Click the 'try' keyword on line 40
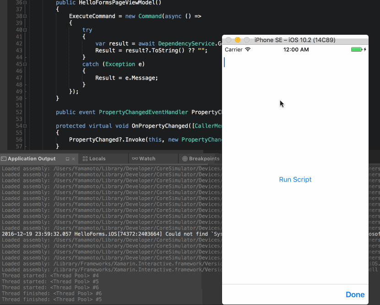 tap(87, 30)
